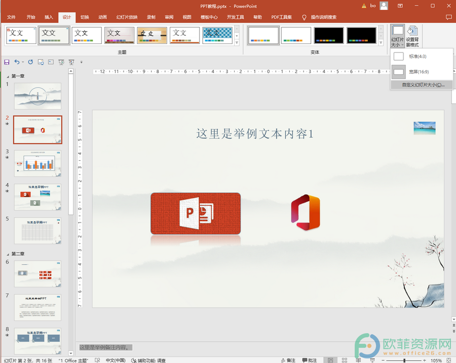
Task: Collapse the 第一章 section
Action: 8,76
